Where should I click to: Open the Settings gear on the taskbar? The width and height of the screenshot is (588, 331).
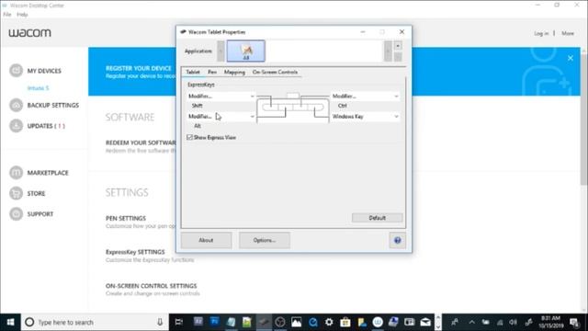pos(329,322)
